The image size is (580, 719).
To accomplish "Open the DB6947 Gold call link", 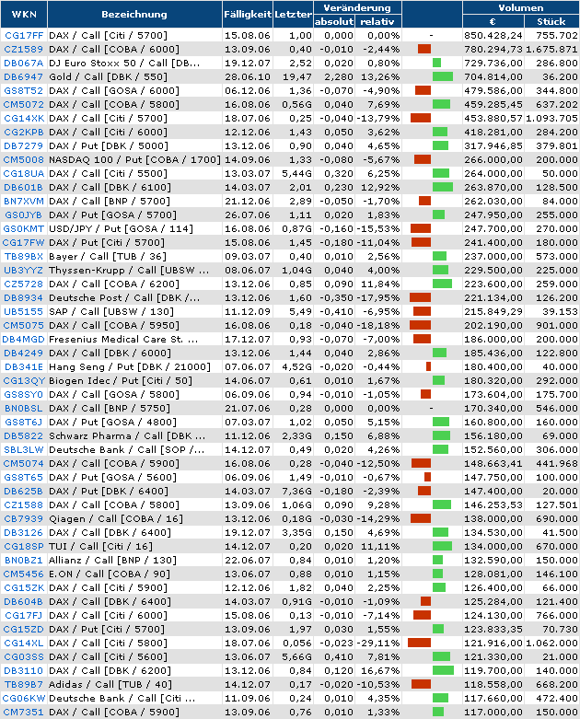I will (23, 76).
